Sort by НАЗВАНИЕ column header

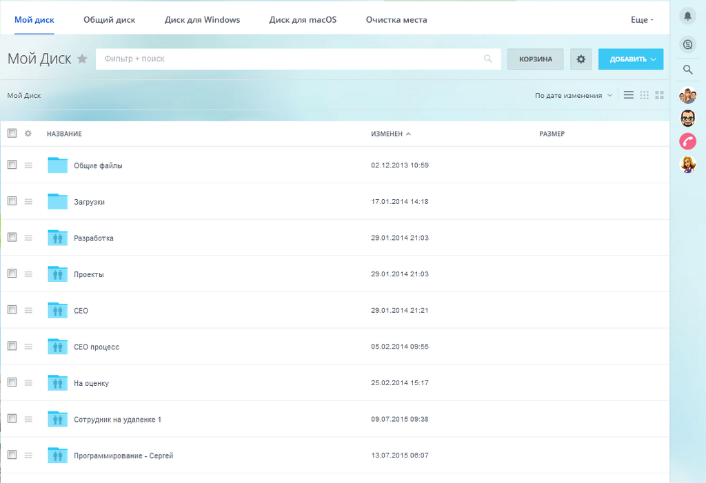tap(64, 134)
